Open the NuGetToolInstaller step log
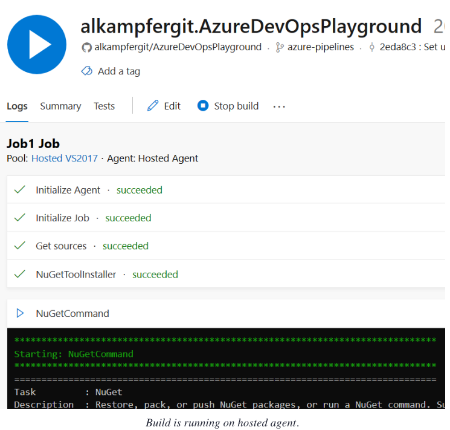 [x=226, y=274]
